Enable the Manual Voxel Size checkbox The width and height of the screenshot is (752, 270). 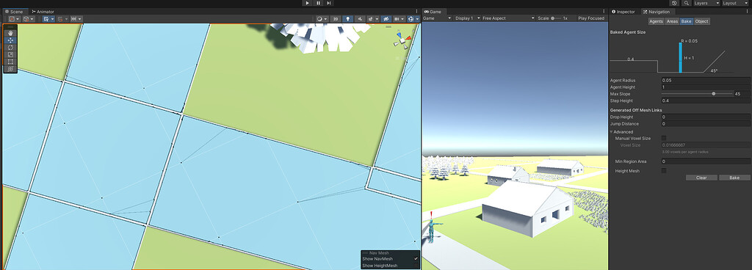coord(664,138)
